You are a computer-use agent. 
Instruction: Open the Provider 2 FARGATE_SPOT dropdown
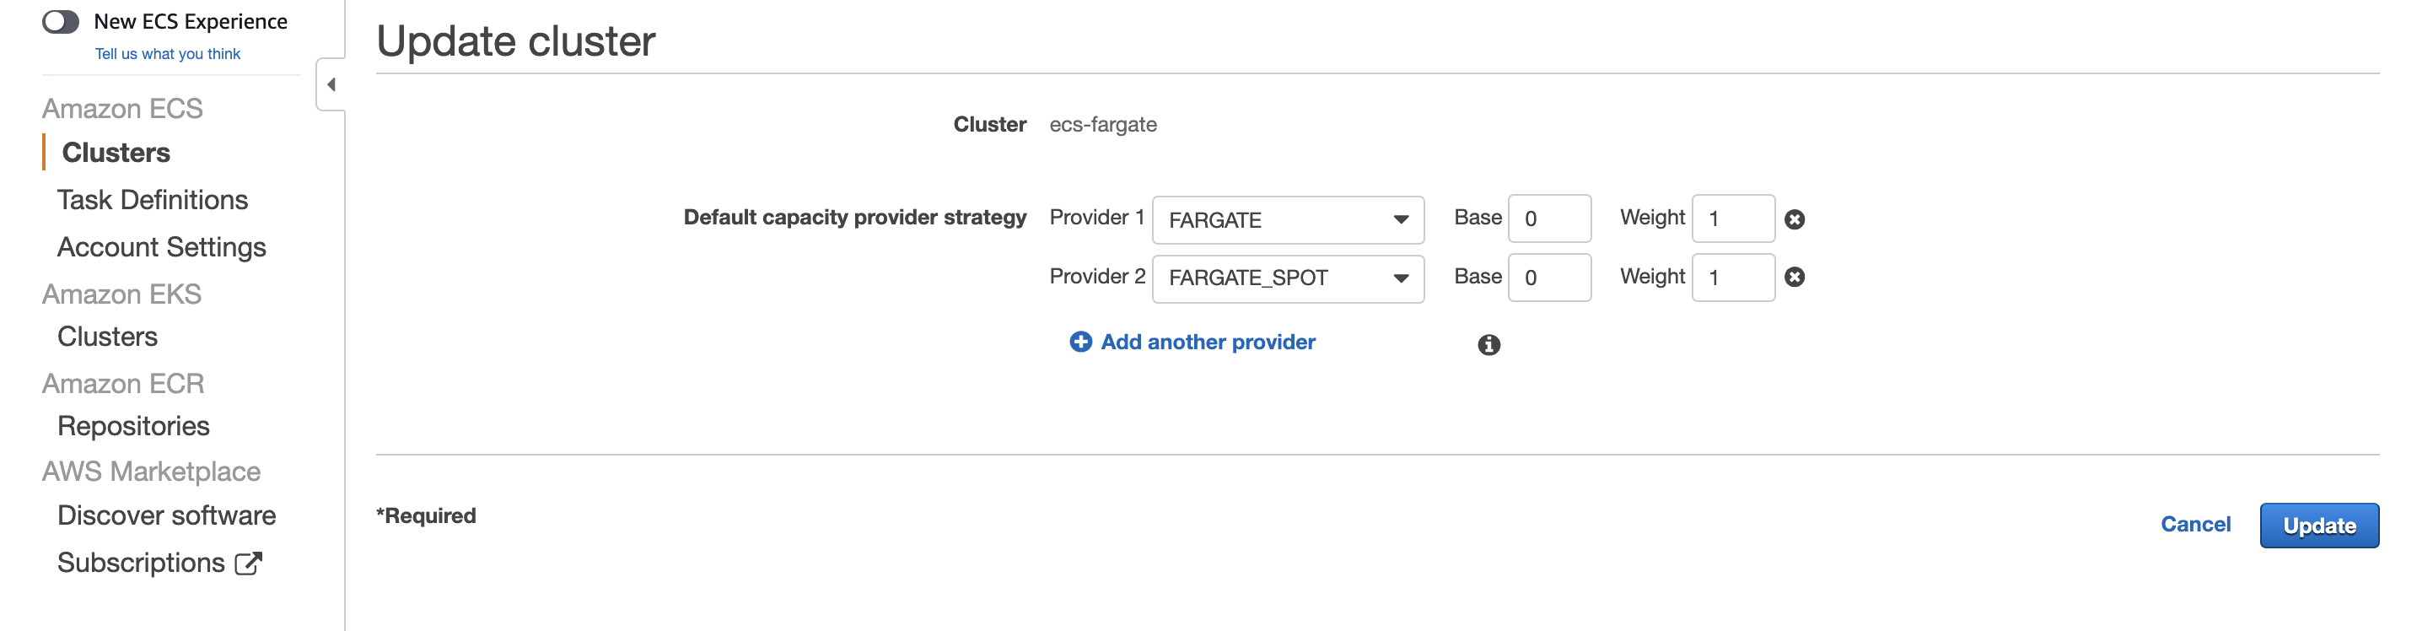pyautogui.click(x=1287, y=278)
